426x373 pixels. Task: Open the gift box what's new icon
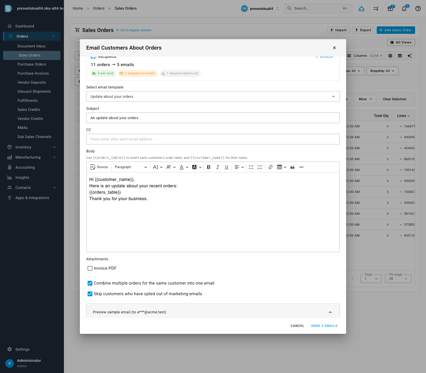390,9
